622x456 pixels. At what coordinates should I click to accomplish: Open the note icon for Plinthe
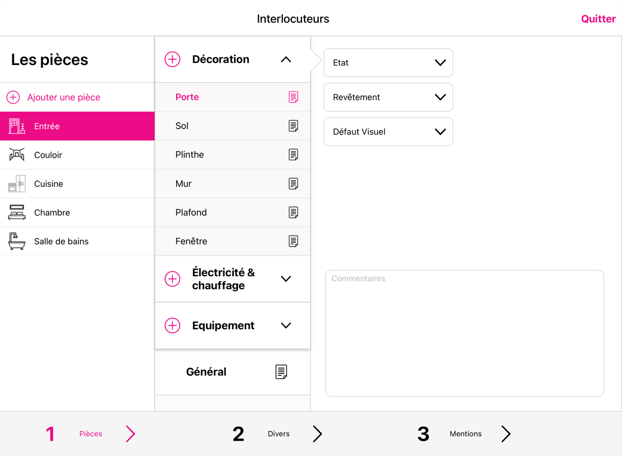coord(293,155)
